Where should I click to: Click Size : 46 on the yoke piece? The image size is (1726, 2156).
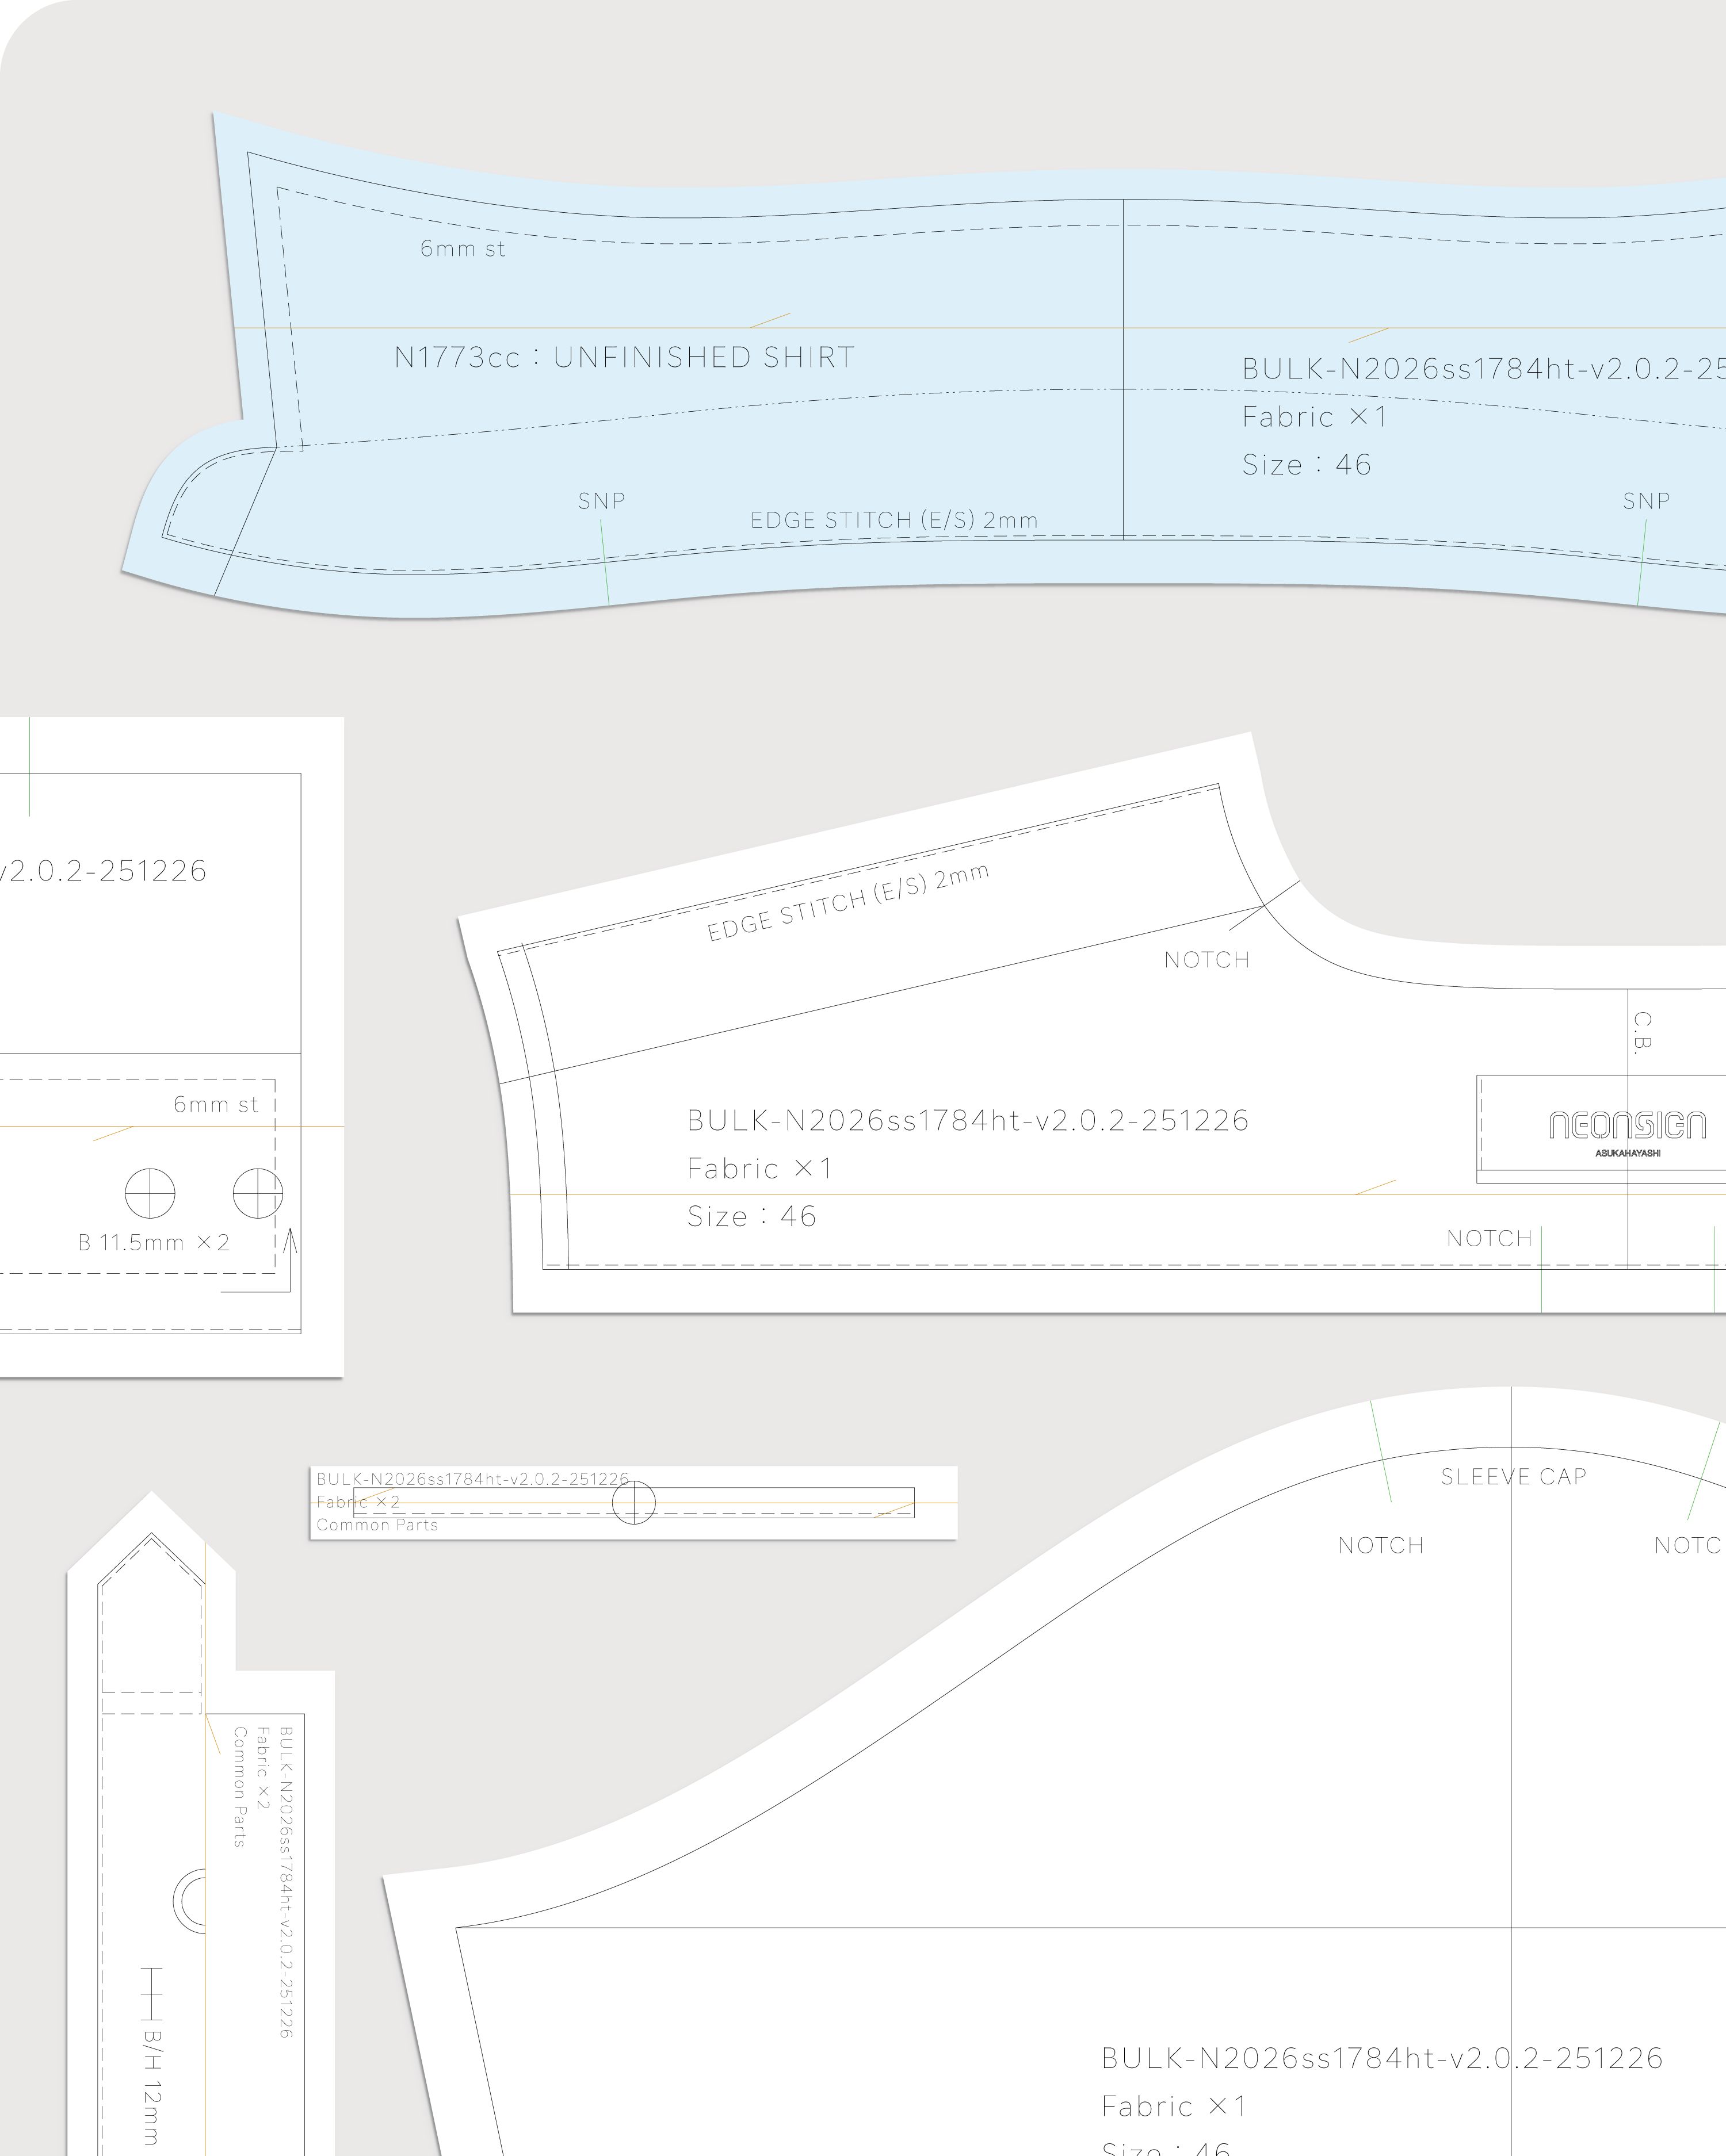[751, 1216]
